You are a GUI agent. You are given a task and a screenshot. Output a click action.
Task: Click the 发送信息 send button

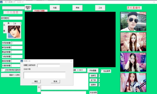pos(93,92)
